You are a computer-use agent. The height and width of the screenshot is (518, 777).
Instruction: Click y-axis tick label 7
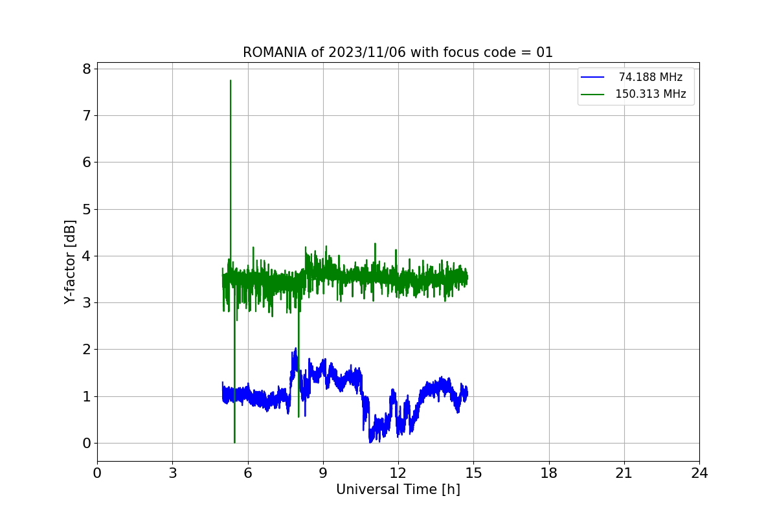click(x=86, y=115)
